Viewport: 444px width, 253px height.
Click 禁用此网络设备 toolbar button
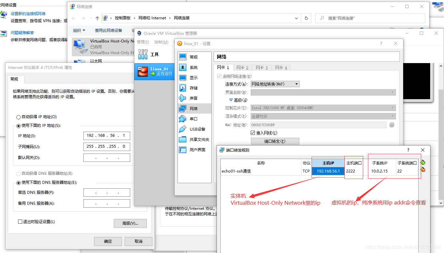pos(109,31)
